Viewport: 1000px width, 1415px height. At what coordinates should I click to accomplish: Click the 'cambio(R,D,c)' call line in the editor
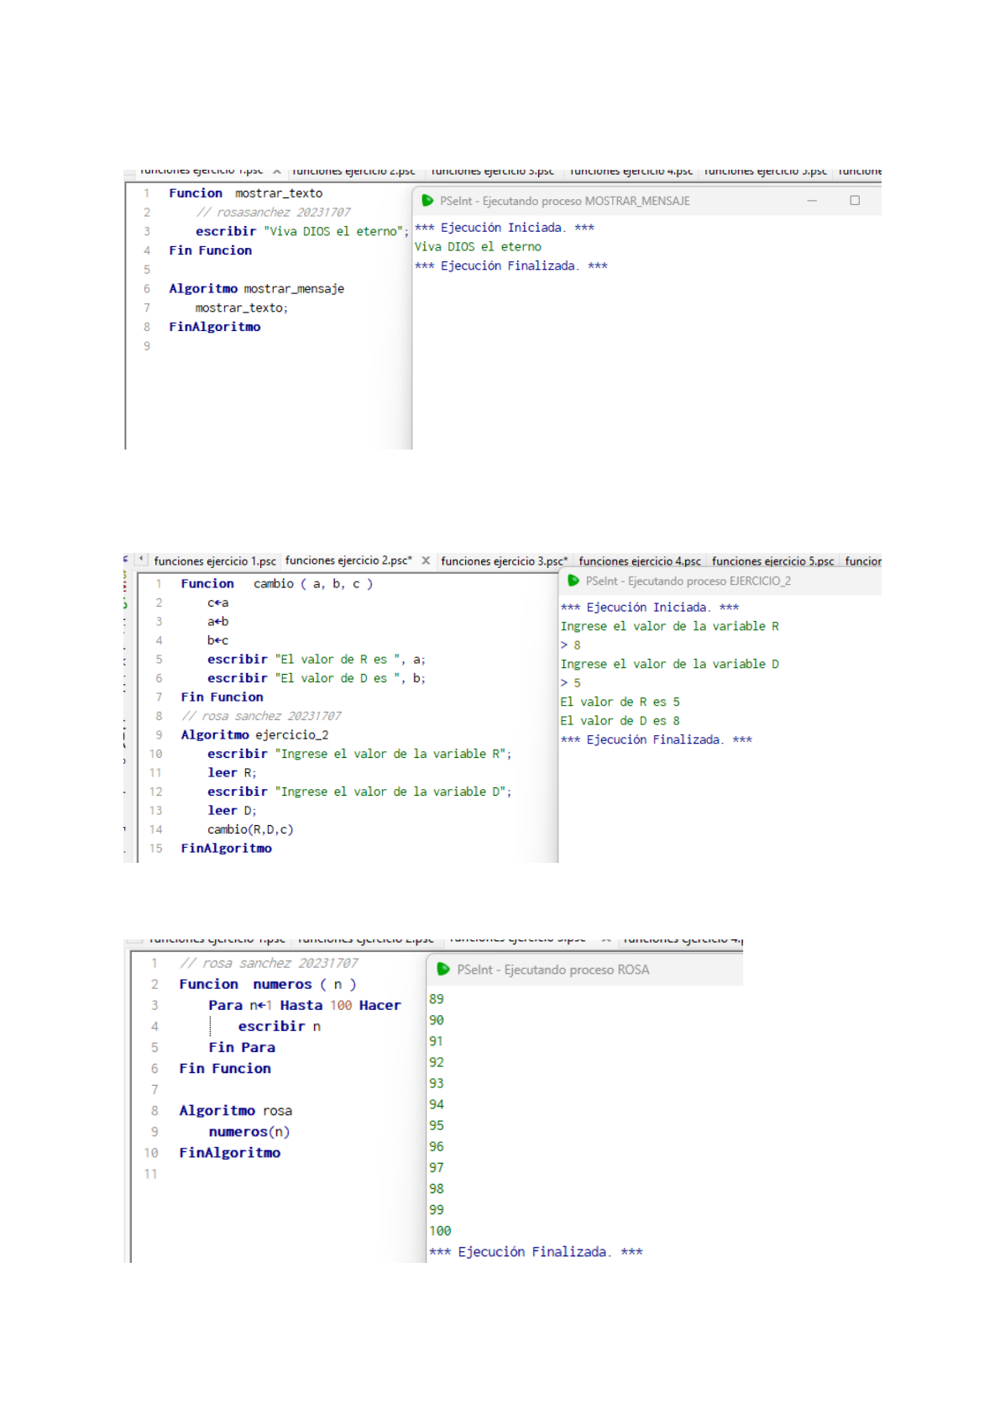(x=250, y=829)
